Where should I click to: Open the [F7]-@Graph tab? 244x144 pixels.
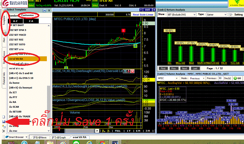tap(59, 137)
